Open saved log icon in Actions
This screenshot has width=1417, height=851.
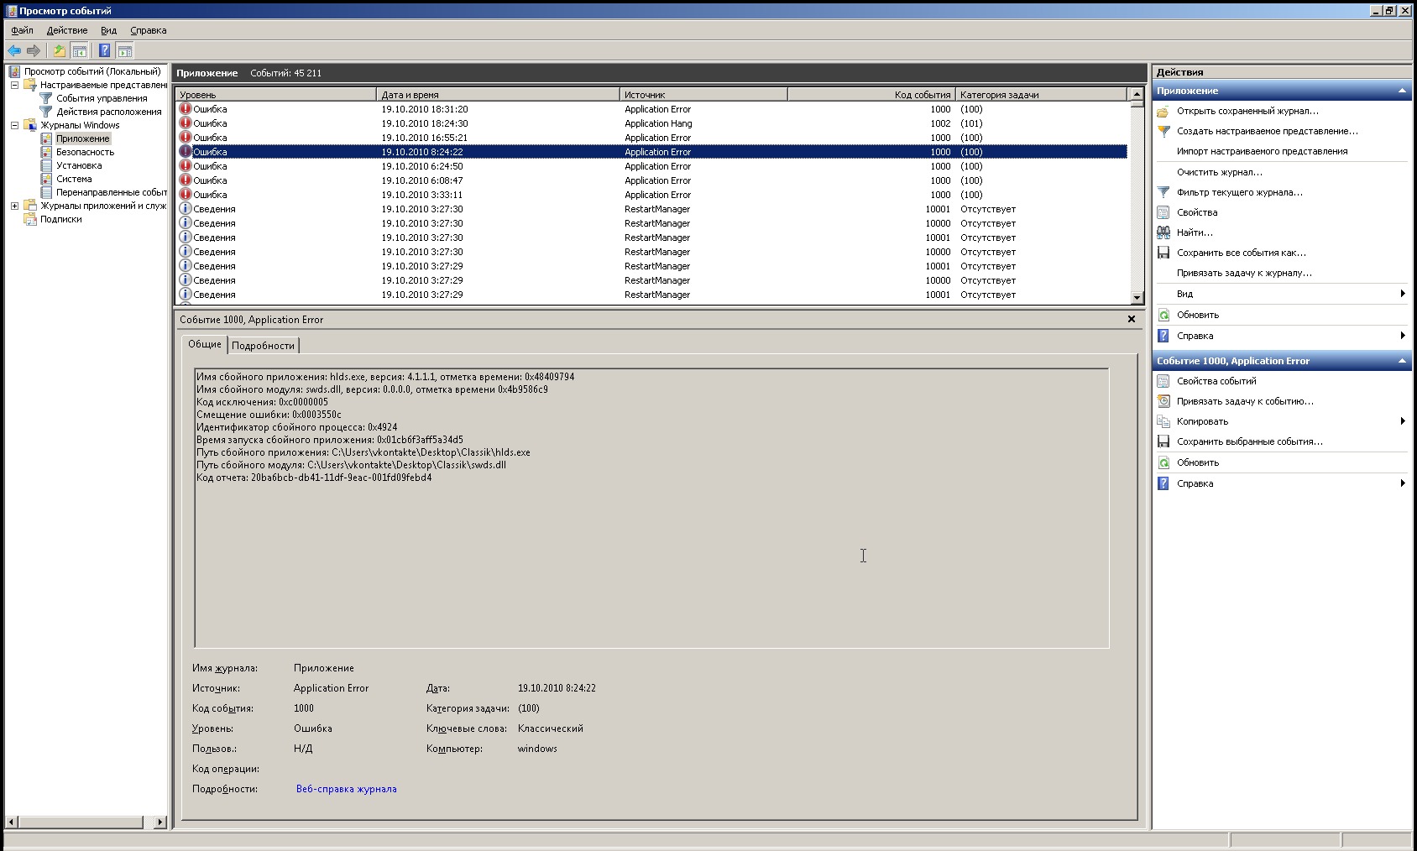point(1163,111)
